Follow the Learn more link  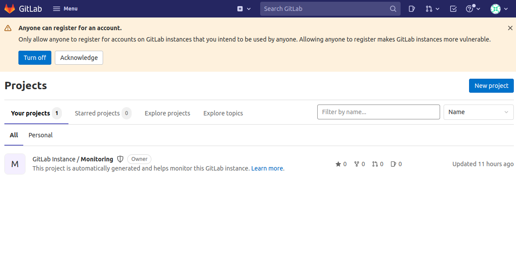click(267, 168)
